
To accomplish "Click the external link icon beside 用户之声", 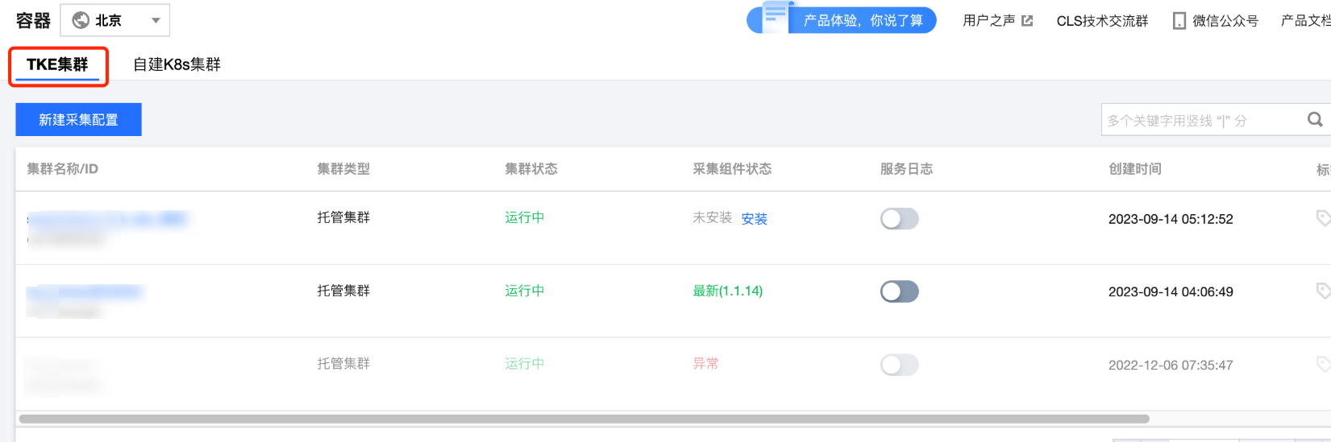I will [1027, 21].
